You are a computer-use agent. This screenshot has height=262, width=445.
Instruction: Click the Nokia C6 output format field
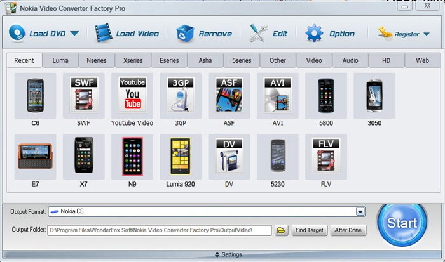[207, 212]
